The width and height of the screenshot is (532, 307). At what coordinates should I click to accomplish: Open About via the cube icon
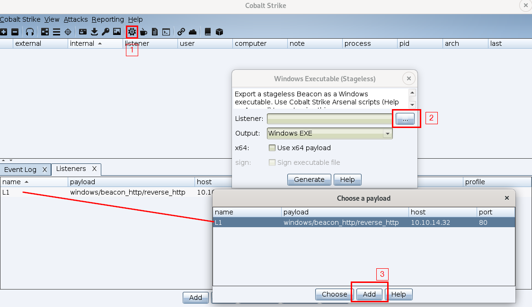pos(220,32)
